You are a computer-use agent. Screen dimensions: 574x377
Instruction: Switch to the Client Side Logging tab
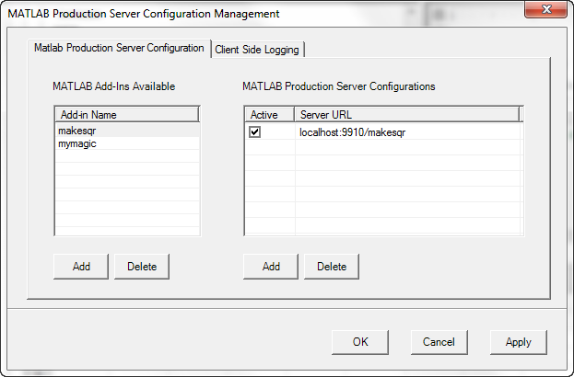(258, 50)
